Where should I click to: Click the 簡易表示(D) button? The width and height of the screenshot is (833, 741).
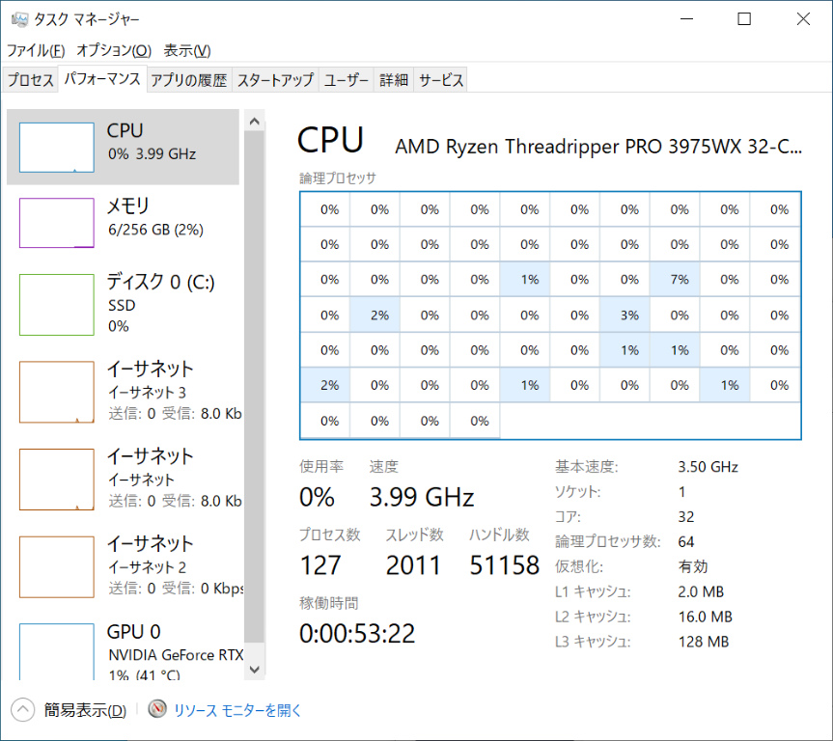click(85, 710)
